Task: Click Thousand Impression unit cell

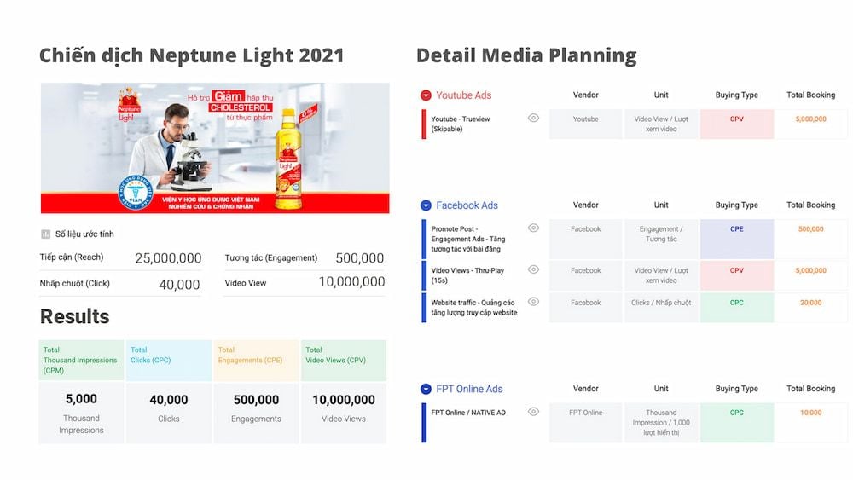Action: 661,422
